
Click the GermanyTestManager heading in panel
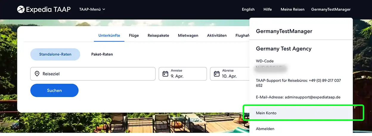pyautogui.click(x=284, y=31)
